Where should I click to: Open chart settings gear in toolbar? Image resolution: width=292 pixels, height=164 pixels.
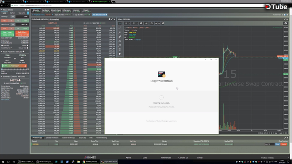141,23
